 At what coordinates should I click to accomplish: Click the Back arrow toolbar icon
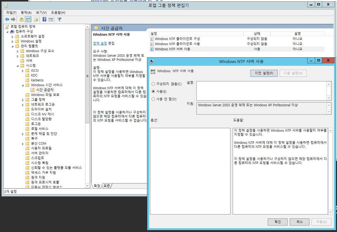(x=7, y=19)
